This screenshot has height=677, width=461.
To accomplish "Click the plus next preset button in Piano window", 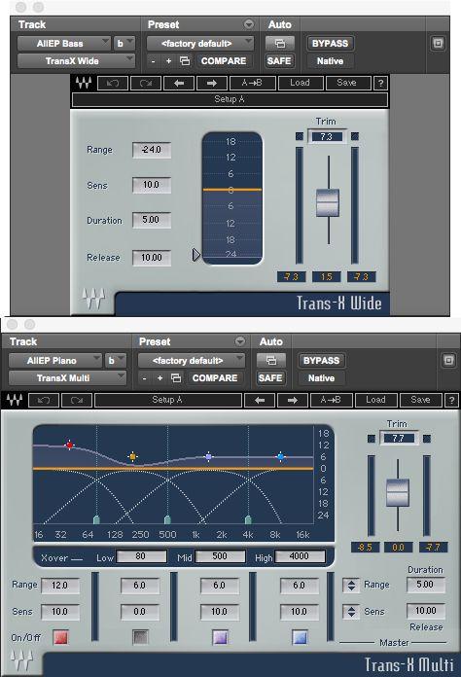I will click(160, 378).
